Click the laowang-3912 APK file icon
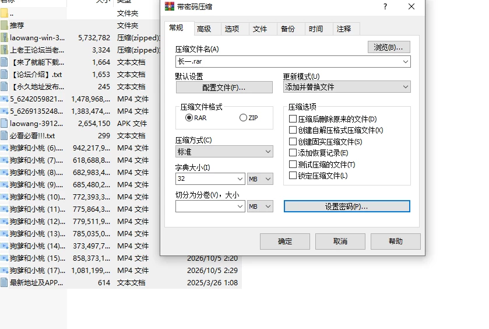 click(4, 123)
